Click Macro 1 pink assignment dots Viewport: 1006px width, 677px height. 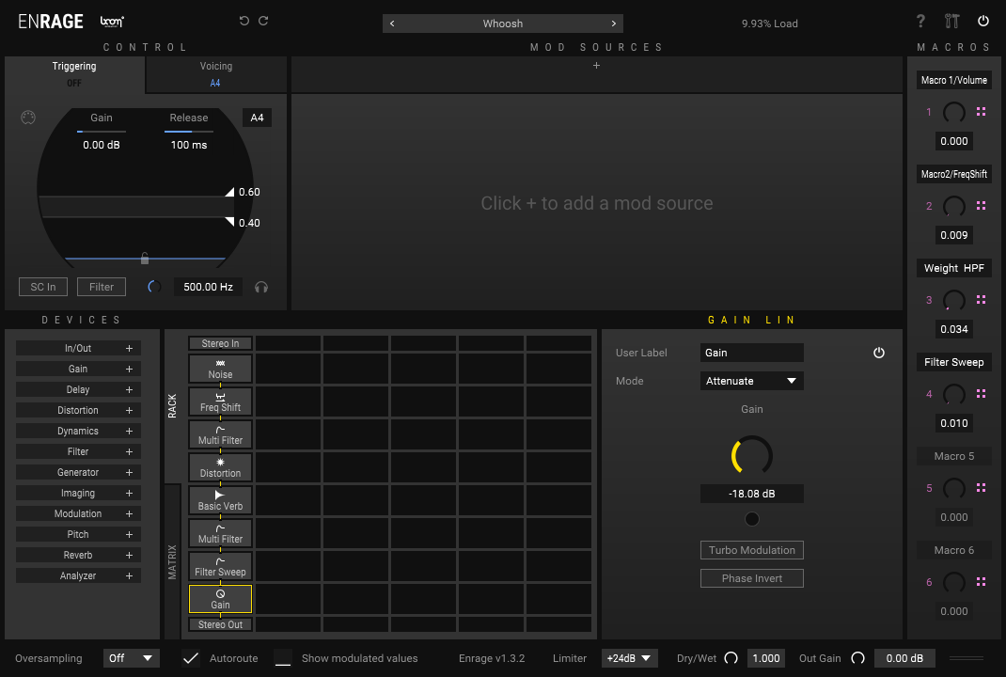[x=981, y=112]
